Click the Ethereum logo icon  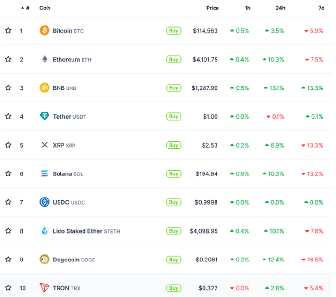pyautogui.click(x=44, y=59)
